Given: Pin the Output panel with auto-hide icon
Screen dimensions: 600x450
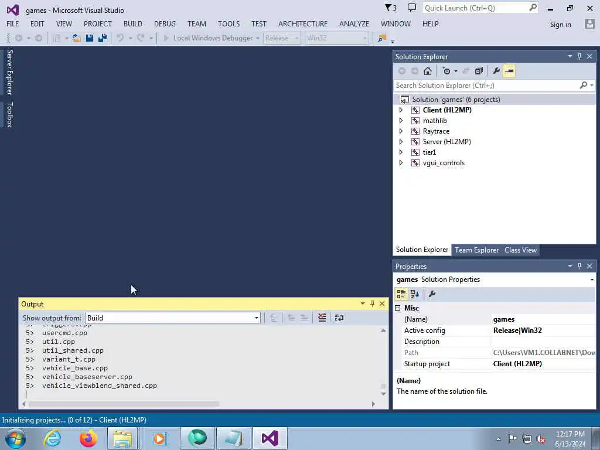Looking at the screenshot, I should pos(372,304).
